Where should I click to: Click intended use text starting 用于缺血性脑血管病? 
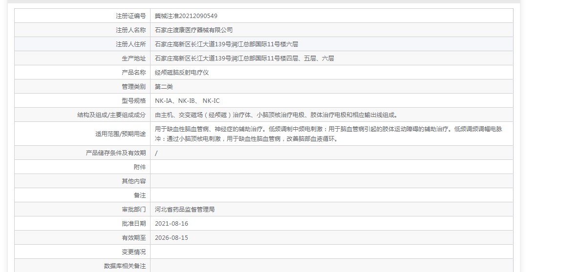click(x=328, y=134)
